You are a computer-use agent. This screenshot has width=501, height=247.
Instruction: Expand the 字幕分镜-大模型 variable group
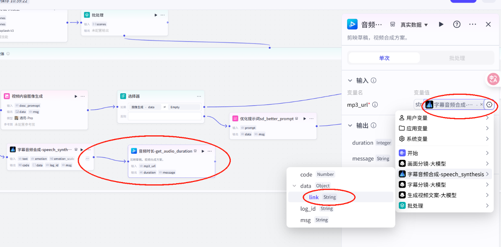(444, 184)
